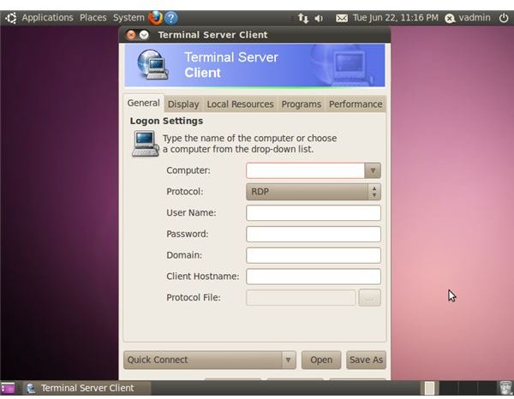The height and width of the screenshot is (399, 514).
Task: Open the Firefox browser launcher
Action: click(155, 18)
